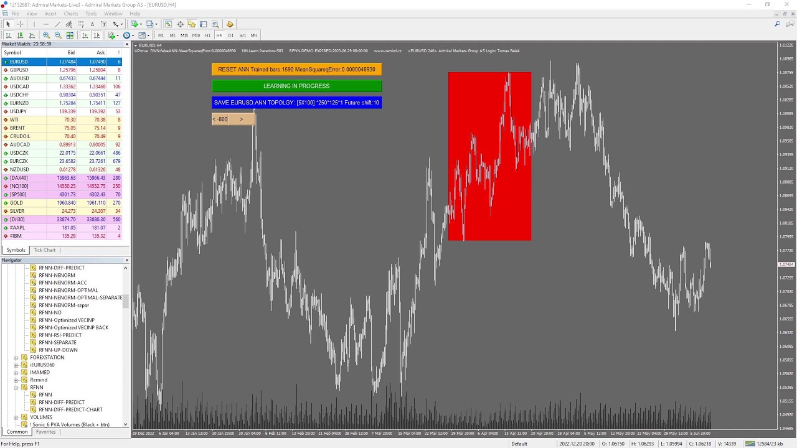The width and height of the screenshot is (797, 448).
Task: Select the GOLD row in Market Watch
Action: pos(62,203)
